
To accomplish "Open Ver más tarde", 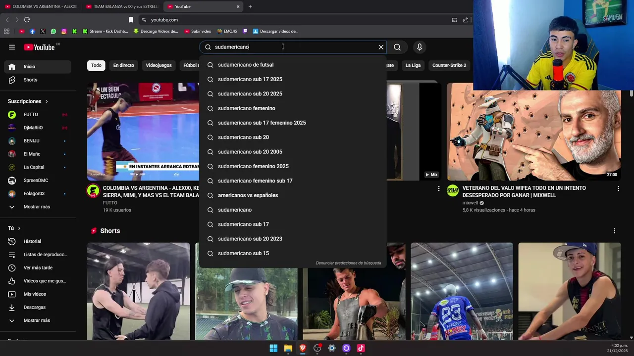I will tap(38, 267).
